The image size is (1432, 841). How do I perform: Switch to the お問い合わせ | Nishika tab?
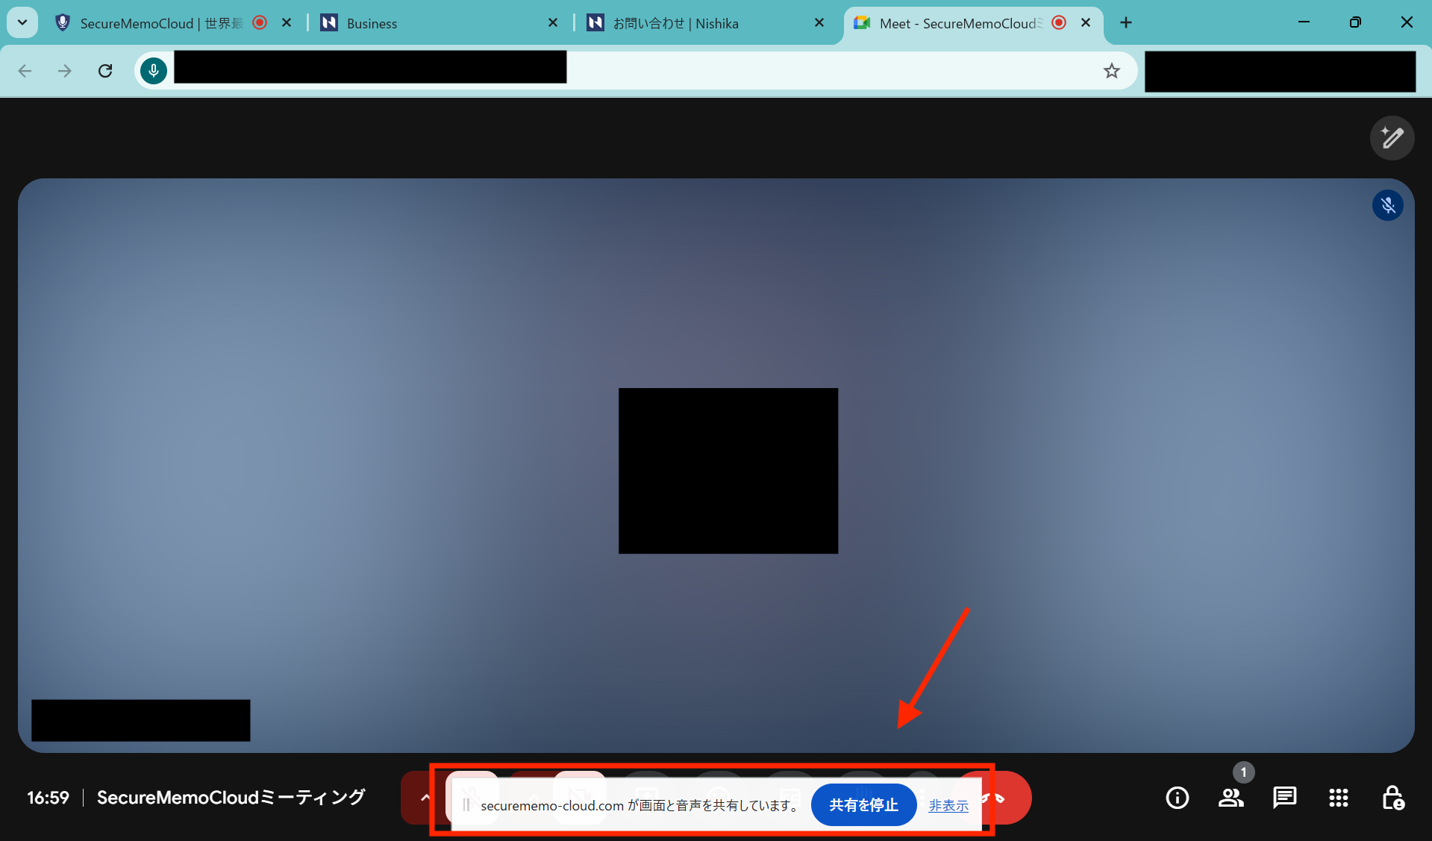click(x=701, y=23)
